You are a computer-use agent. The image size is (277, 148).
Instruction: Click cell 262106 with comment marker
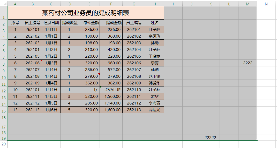point(33,63)
